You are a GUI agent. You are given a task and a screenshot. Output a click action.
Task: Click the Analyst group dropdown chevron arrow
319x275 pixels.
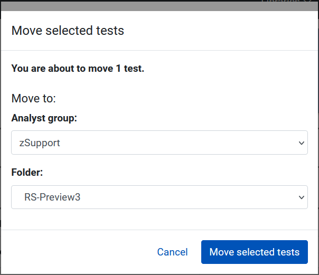302,143
